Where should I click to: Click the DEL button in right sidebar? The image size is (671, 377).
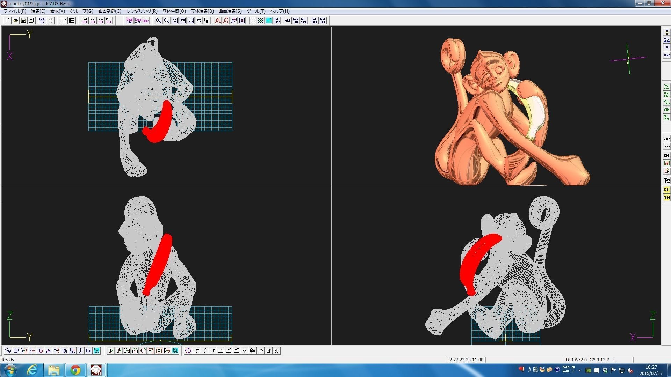pos(667,156)
